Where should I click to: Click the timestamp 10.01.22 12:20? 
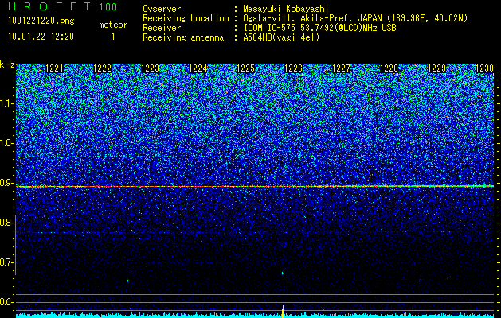tap(41, 37)
